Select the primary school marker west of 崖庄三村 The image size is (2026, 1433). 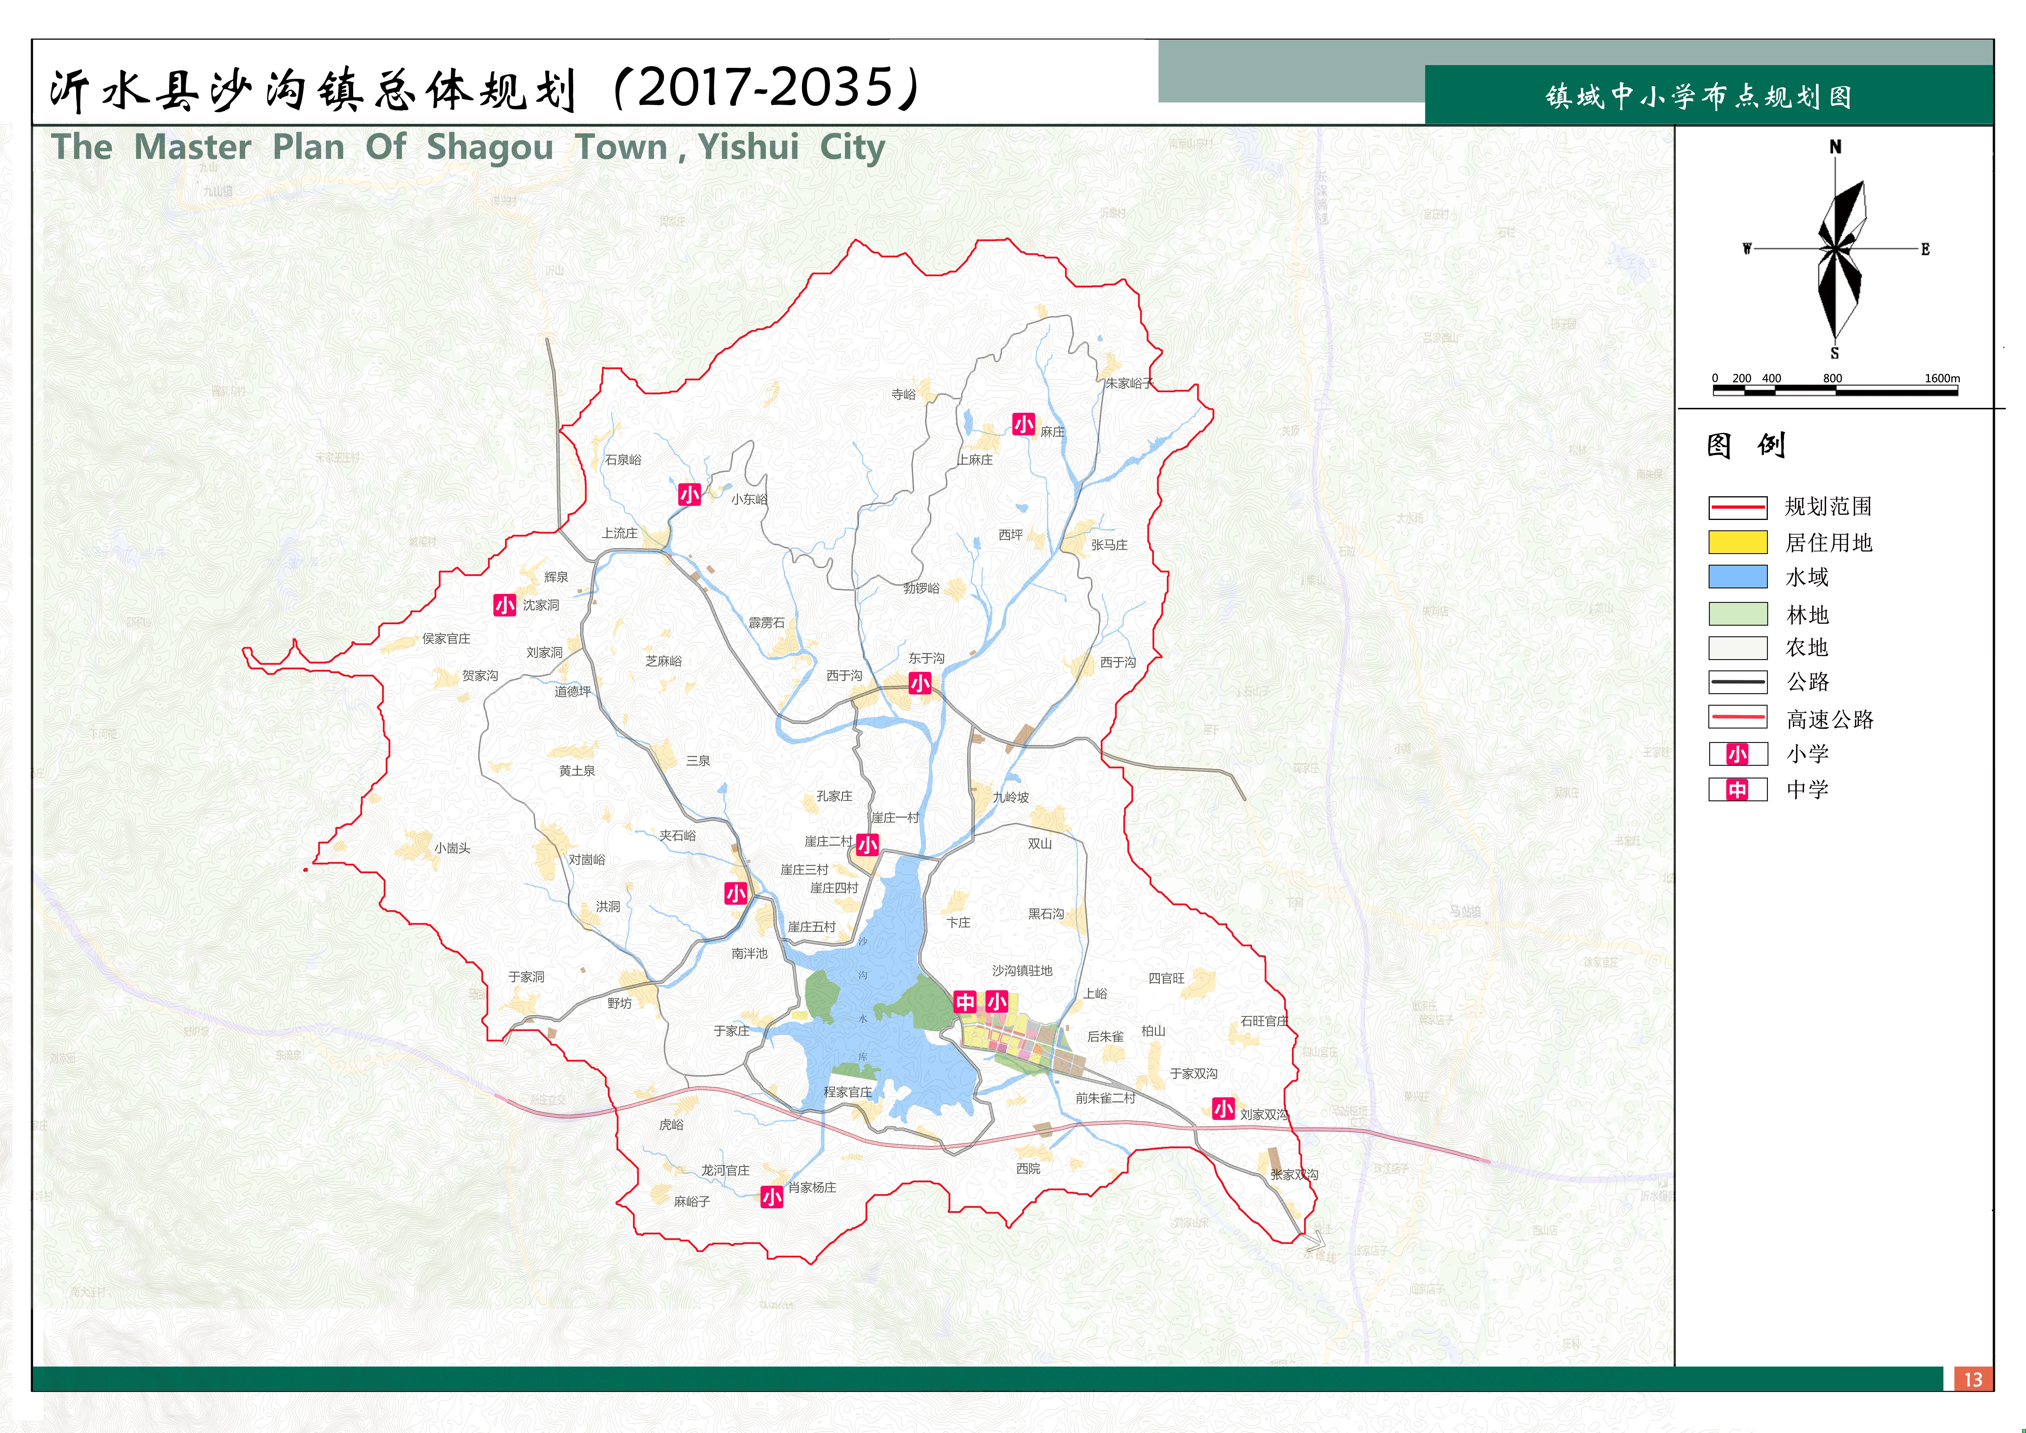[736, 893]
